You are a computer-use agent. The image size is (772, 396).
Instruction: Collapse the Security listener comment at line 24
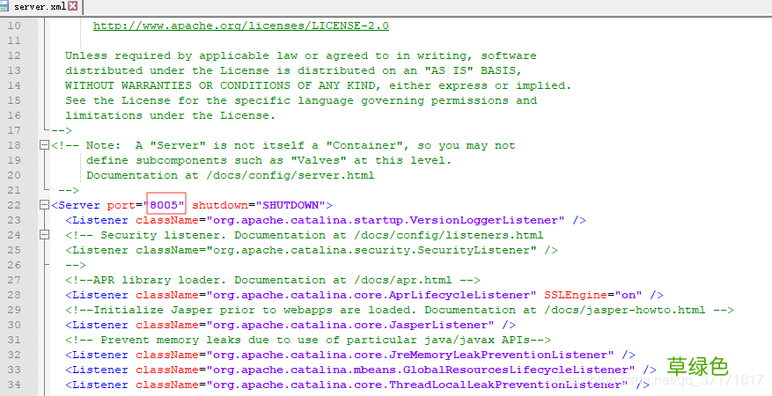44,235
